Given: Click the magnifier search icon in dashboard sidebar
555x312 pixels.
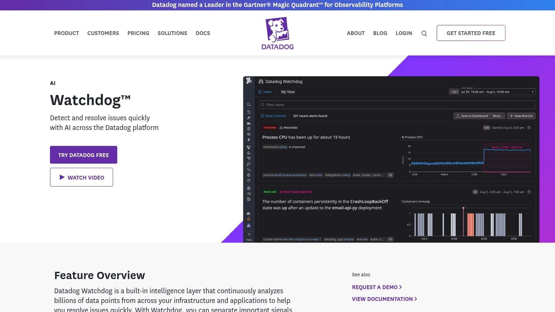Looking at the screenshot, I should (249, 104).
